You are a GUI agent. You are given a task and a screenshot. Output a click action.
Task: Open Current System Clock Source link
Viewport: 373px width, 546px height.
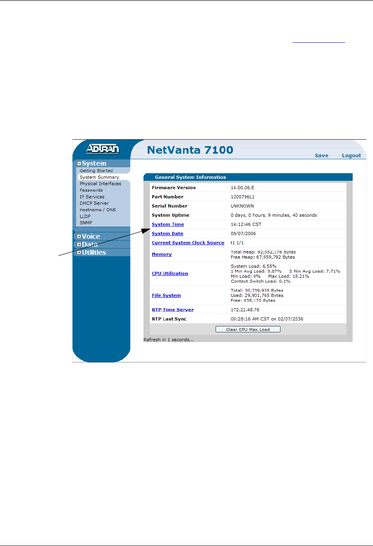(x=188, y=243)
